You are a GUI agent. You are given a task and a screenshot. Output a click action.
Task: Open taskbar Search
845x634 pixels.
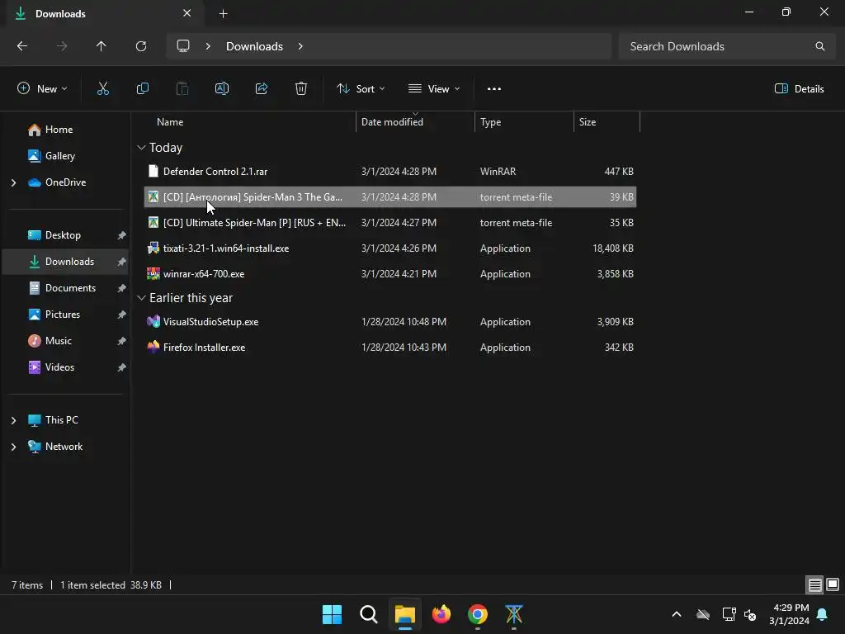point(369,614)
